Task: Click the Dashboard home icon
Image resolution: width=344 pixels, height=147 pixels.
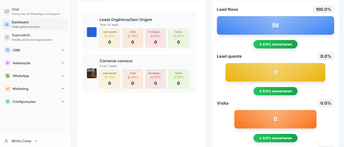Action: [7, 24]
